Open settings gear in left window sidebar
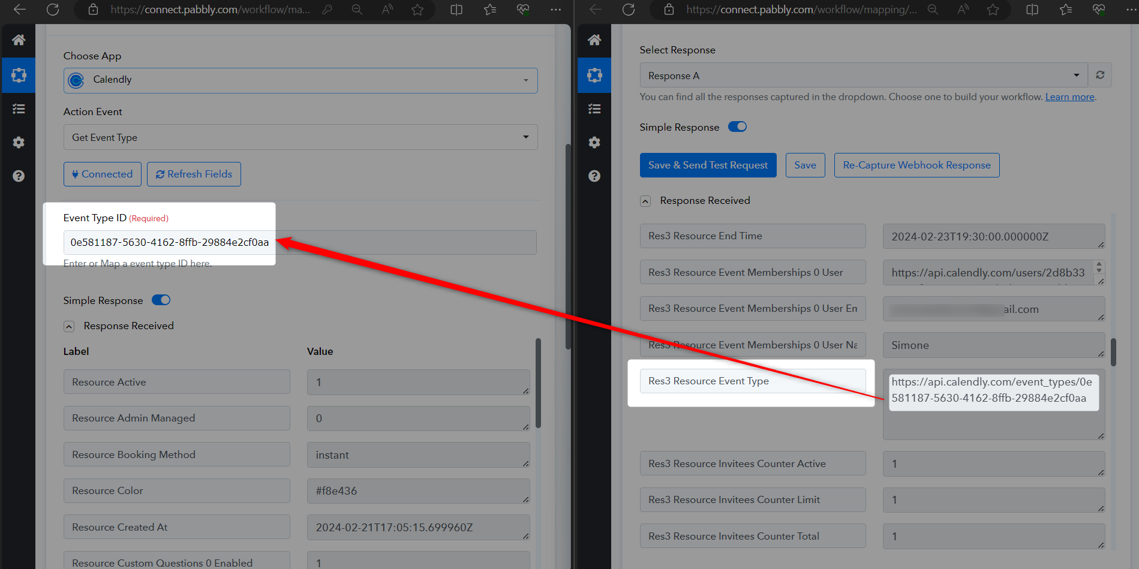Screen dimensions: 1139x569 click(x=19, y=142)
